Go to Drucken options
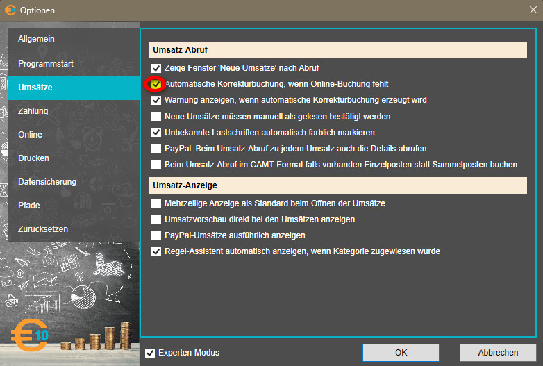The image size is (543, 366). [33, 158]
